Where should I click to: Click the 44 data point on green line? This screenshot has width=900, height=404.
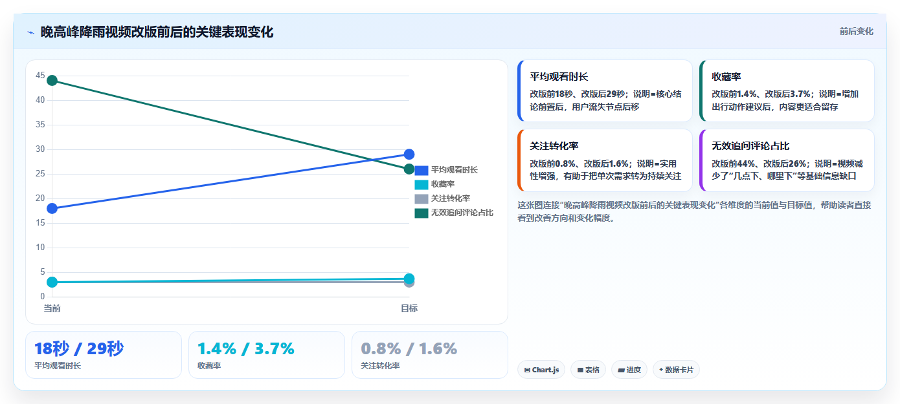(x=52, y=80)
